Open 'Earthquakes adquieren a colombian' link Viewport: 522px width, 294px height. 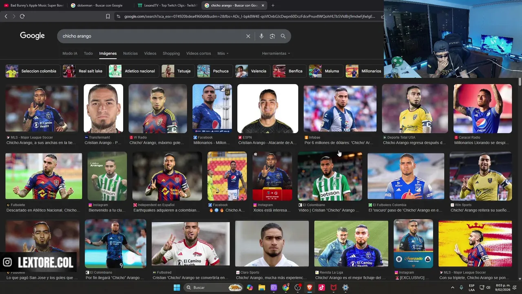click(x=167, y=210)
